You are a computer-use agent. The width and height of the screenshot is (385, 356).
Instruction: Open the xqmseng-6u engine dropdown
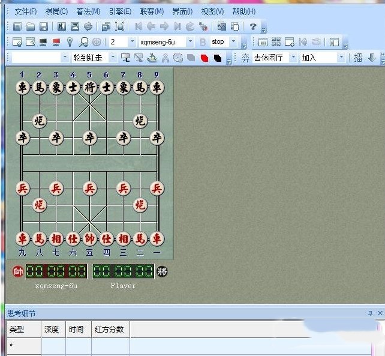coord(190,41)
